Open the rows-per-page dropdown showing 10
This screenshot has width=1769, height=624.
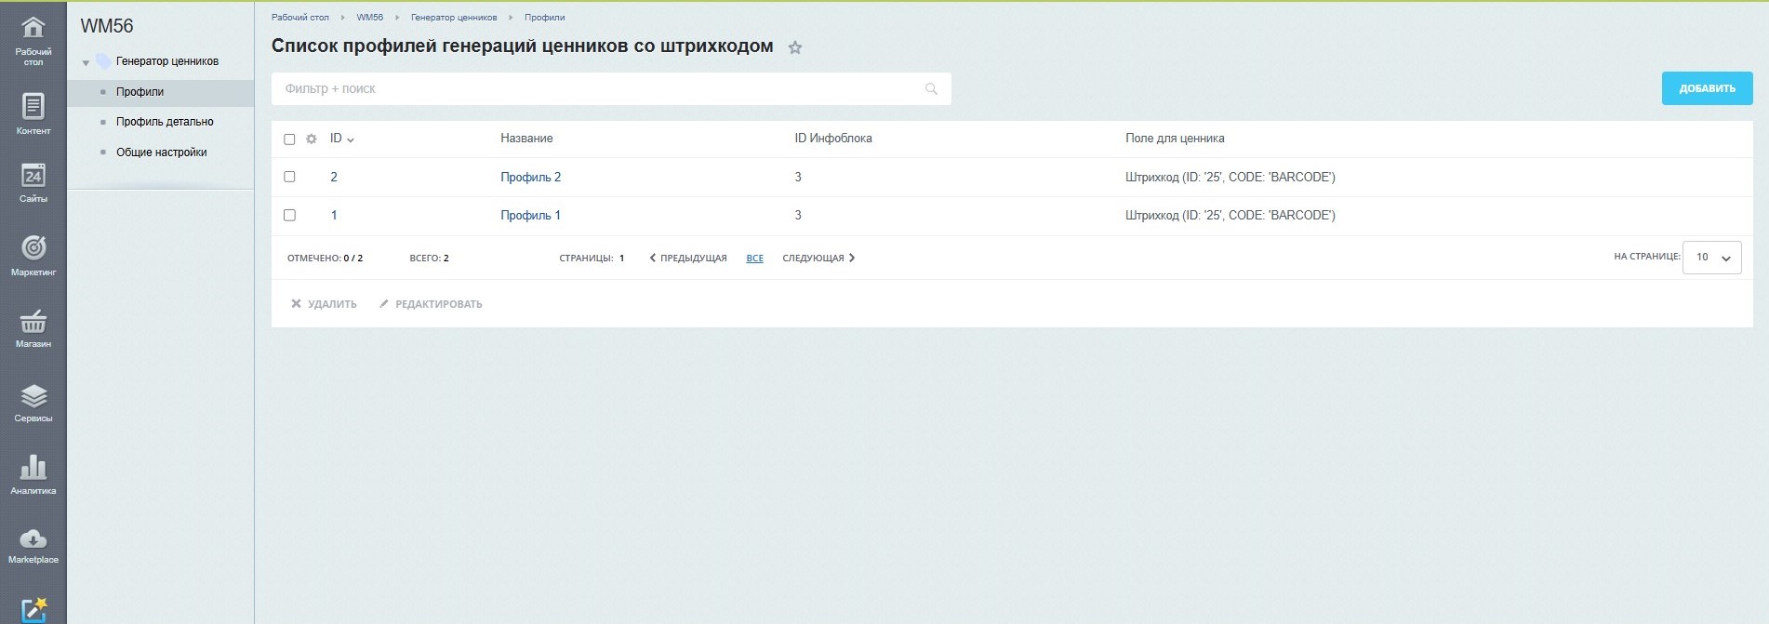coord(1711,258)
